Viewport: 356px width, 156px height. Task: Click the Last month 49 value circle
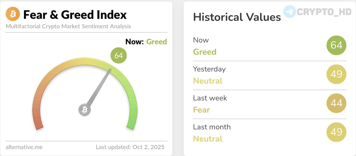pyautogui.click(x=336, y=132)
